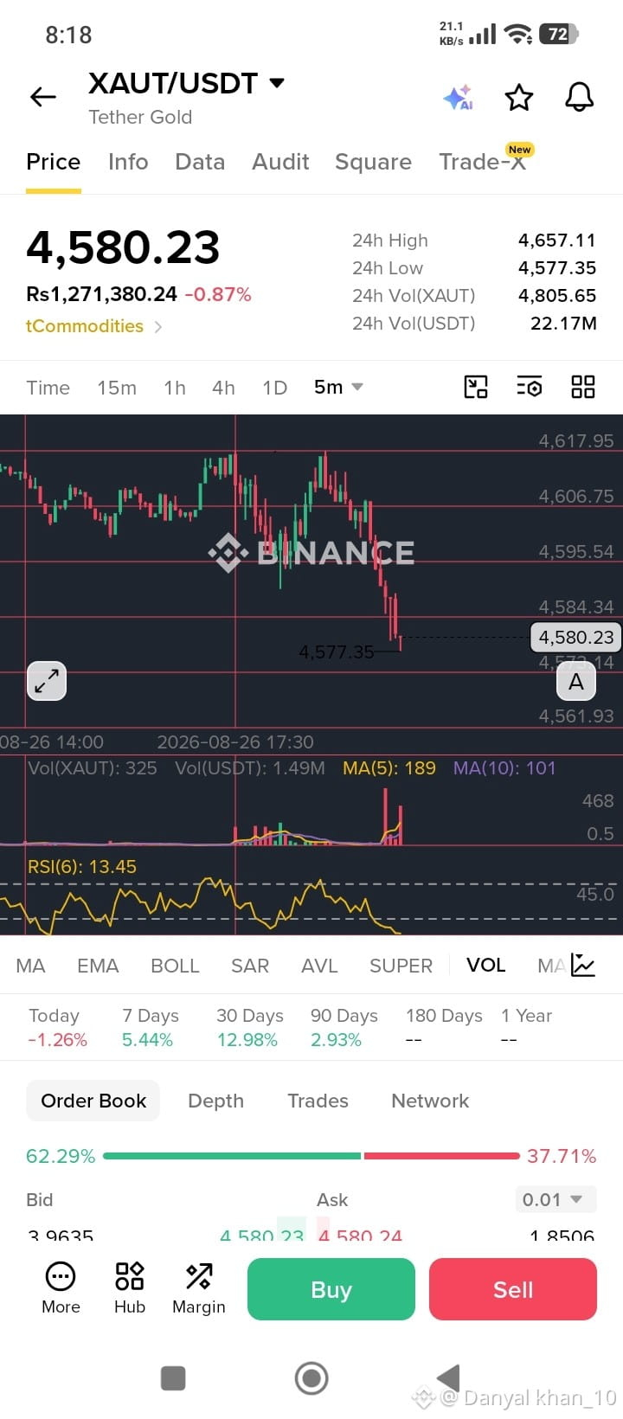Tap the Android home circle button
The height and width of the screenshot is (1419, 623).
tap(311, 1378)
